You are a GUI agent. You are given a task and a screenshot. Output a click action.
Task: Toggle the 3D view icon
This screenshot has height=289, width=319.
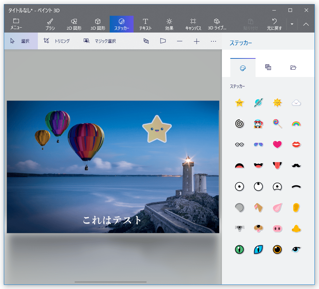point(146,41)
